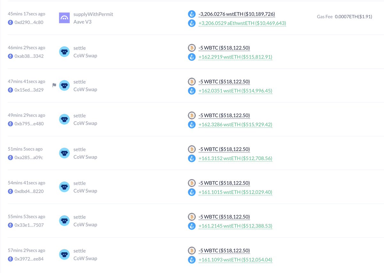Open transaction hash 0x15ed...3d29

(x=29, y=90)
